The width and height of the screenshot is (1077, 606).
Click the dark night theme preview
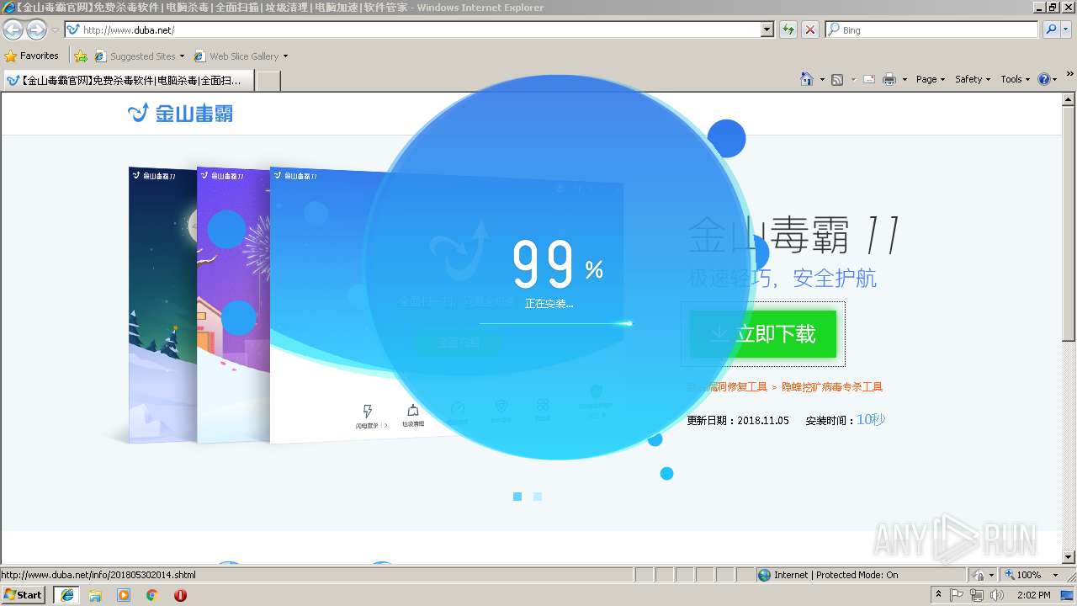coord(163,304)
